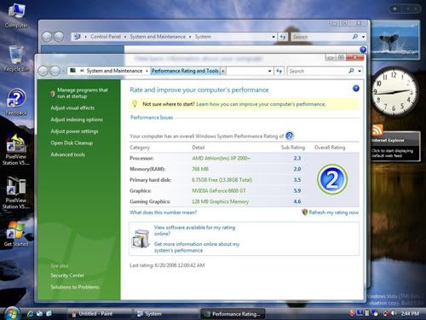Click the clock gadget in sidebar

point(394,92)
